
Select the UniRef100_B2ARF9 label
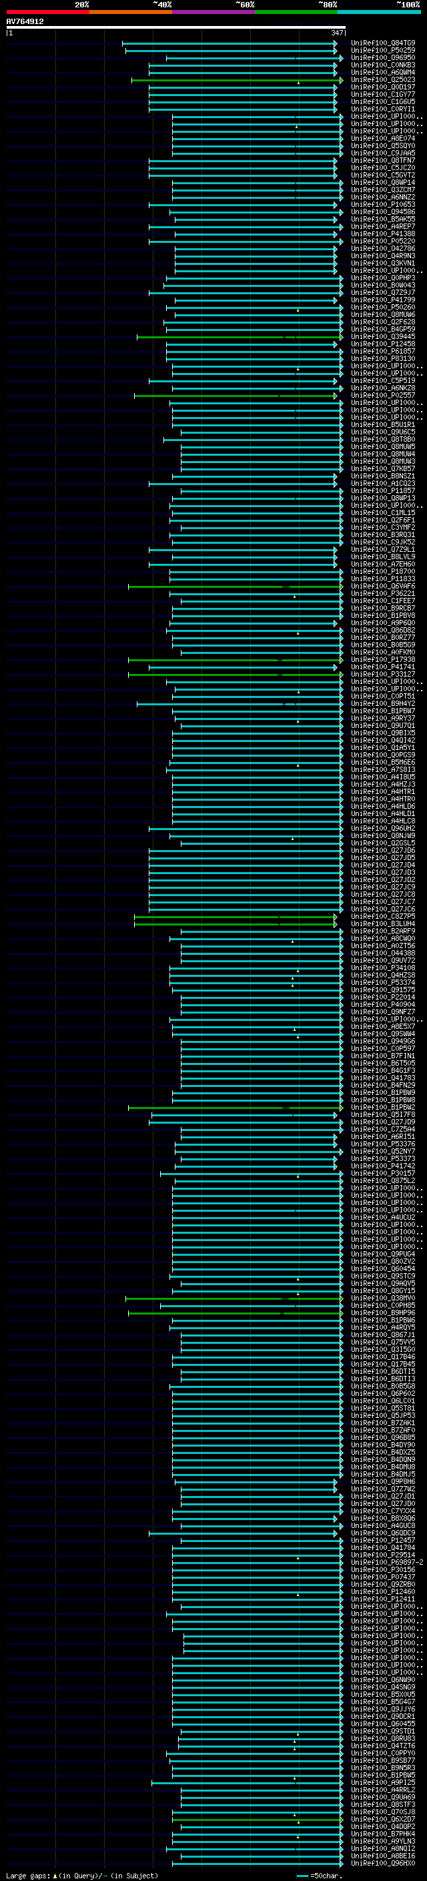coord(383,931)
